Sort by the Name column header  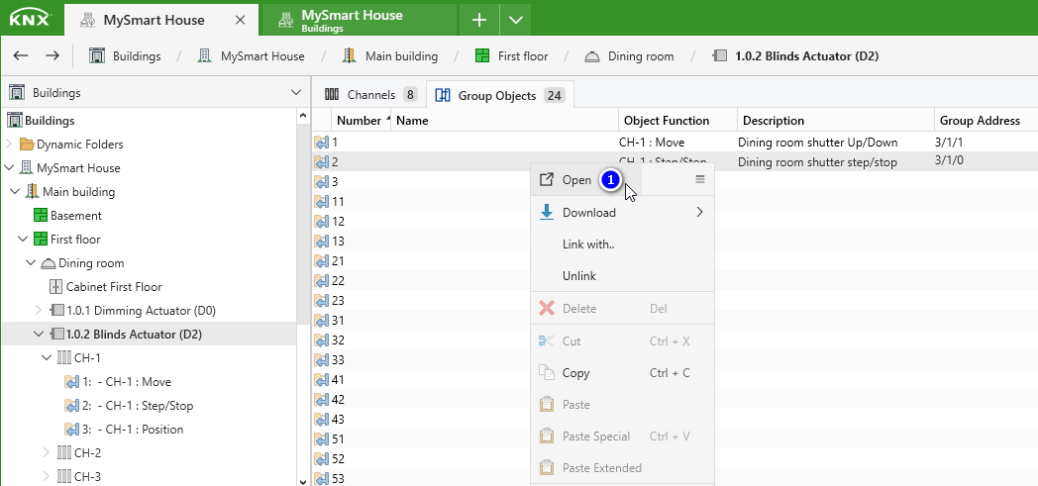tap(505, 121)
